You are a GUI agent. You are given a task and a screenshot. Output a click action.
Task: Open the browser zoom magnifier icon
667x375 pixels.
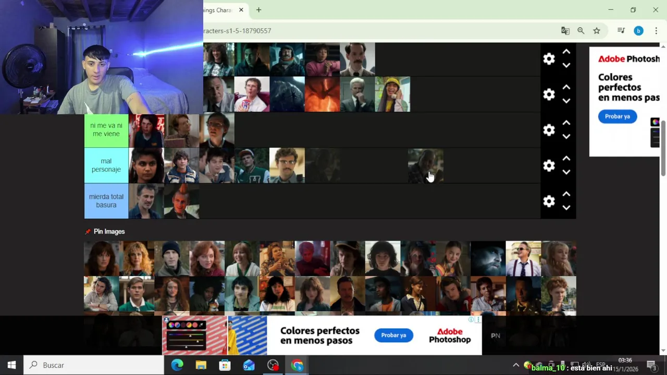point(581,31)
